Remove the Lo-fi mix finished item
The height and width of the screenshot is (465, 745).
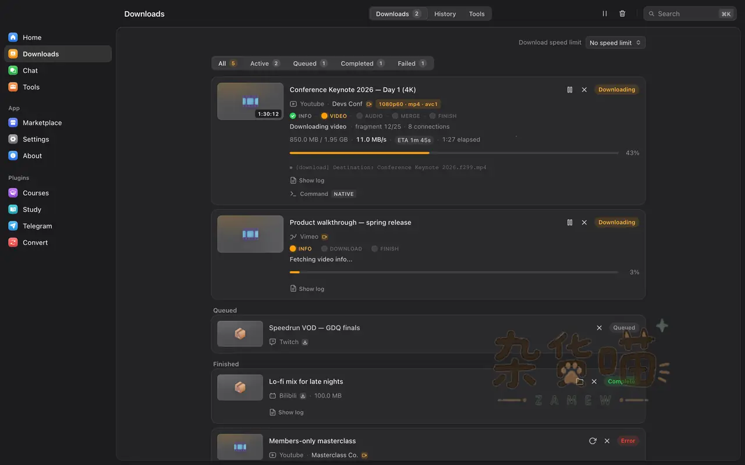(594, 381)
